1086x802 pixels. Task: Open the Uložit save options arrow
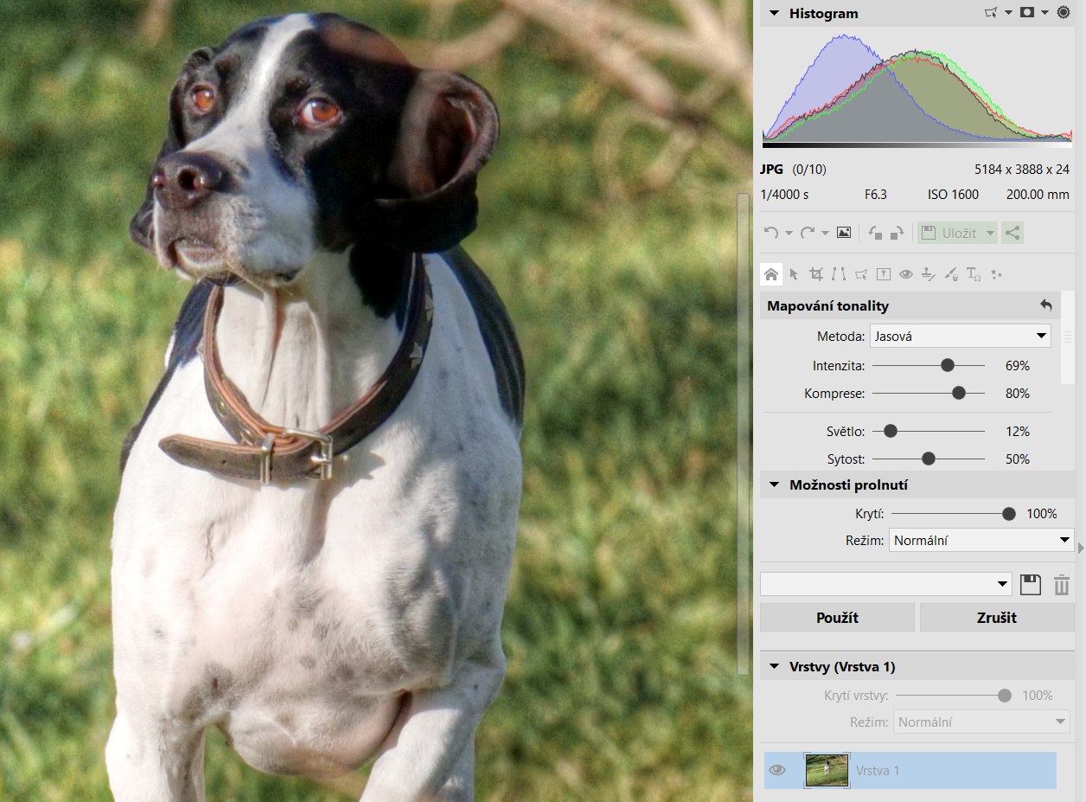click(x=989, y=233)
